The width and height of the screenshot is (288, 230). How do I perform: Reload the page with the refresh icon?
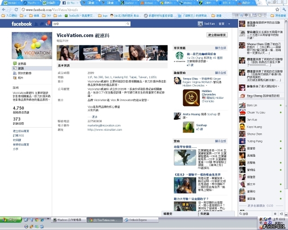pos(16,9)
